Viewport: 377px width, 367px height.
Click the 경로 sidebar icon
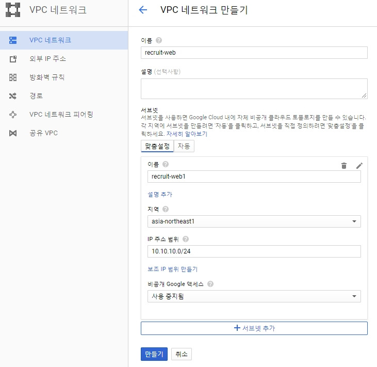(x=13, y=96)
